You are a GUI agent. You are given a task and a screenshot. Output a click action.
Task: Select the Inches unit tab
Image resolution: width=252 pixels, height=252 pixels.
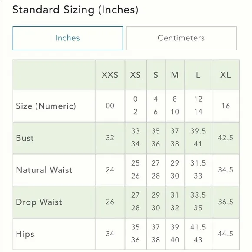tap(68, 38)
